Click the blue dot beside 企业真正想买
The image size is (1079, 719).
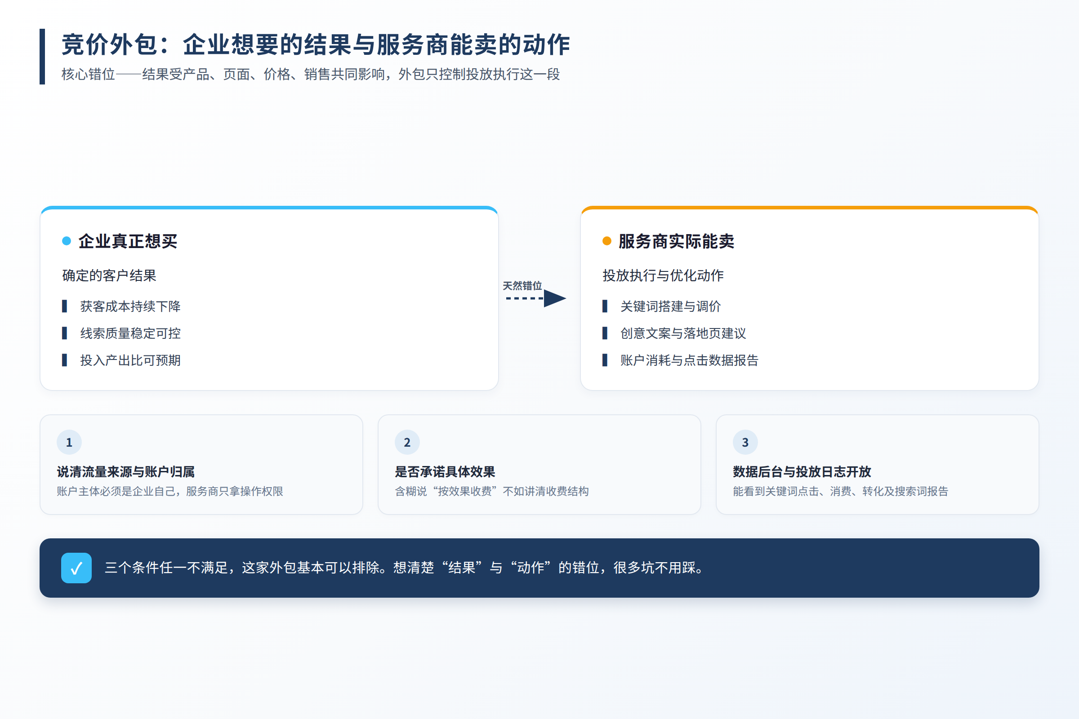pyautogui.click(x=67, y=241)
